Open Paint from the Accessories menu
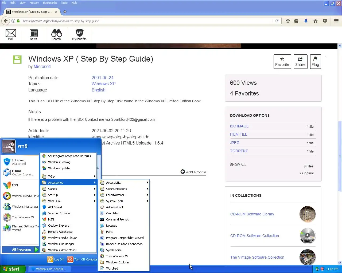The height and width of the screenshot is (273, 342). pyautogui.click(x=124, y=232)
